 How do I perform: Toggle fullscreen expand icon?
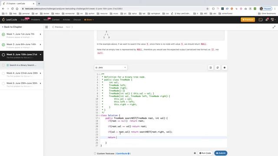[x=274, y=27]
